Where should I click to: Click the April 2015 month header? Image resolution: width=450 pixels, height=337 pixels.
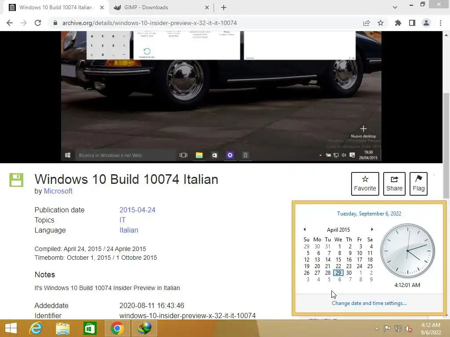pyautogui.click(x=338, y=230)
